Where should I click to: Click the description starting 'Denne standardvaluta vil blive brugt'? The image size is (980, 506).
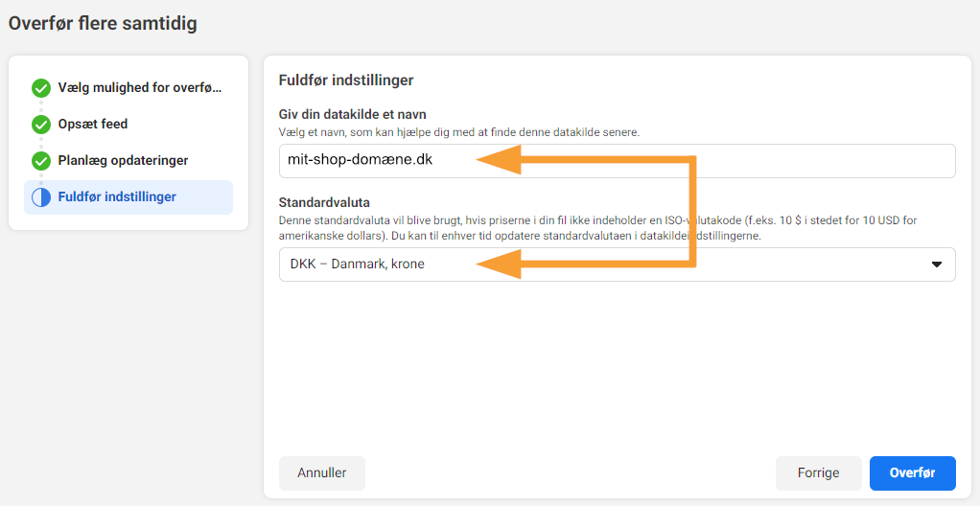[x=597, y=229]
